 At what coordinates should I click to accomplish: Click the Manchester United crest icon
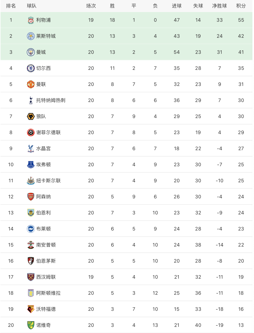[31, 84]
